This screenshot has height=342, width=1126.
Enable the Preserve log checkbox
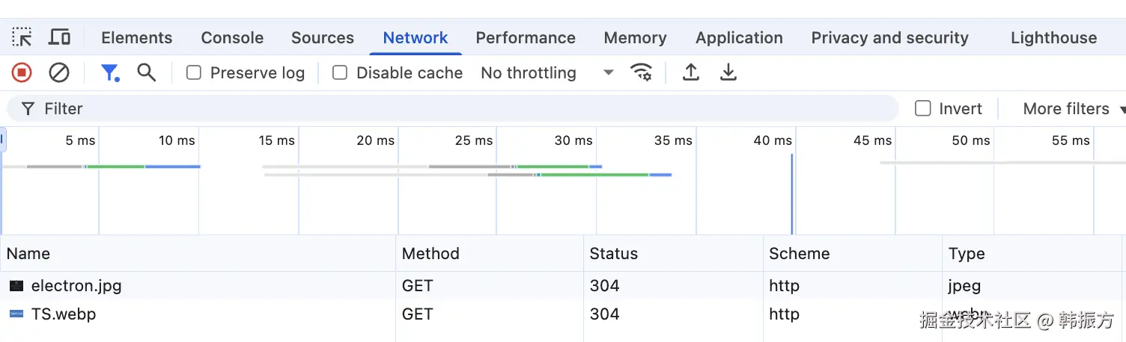tap(194, 73)
